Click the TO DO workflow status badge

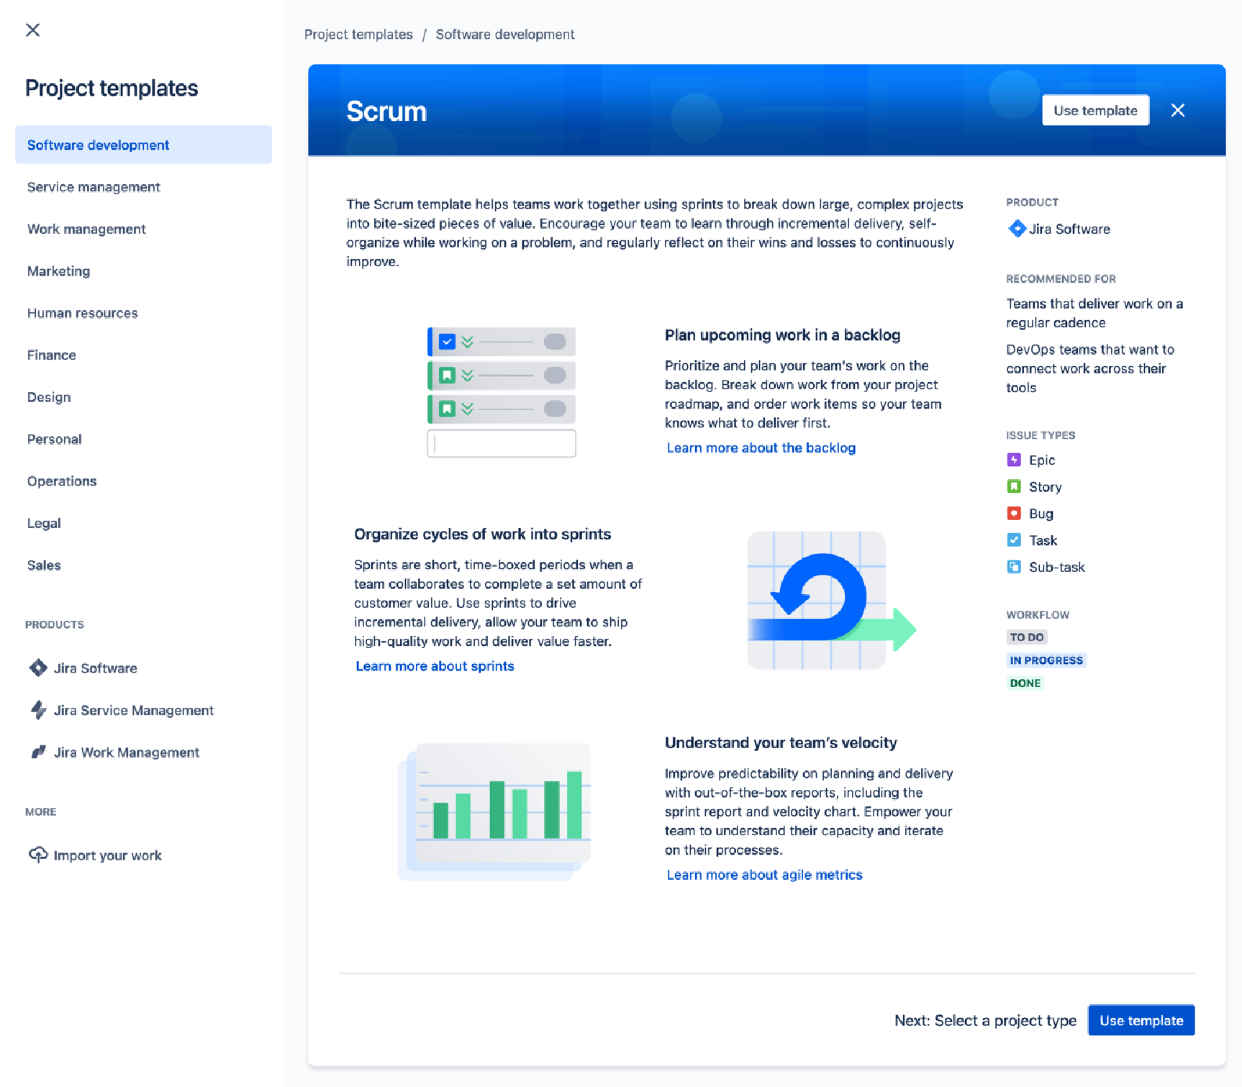click(x=1027, y=637)
